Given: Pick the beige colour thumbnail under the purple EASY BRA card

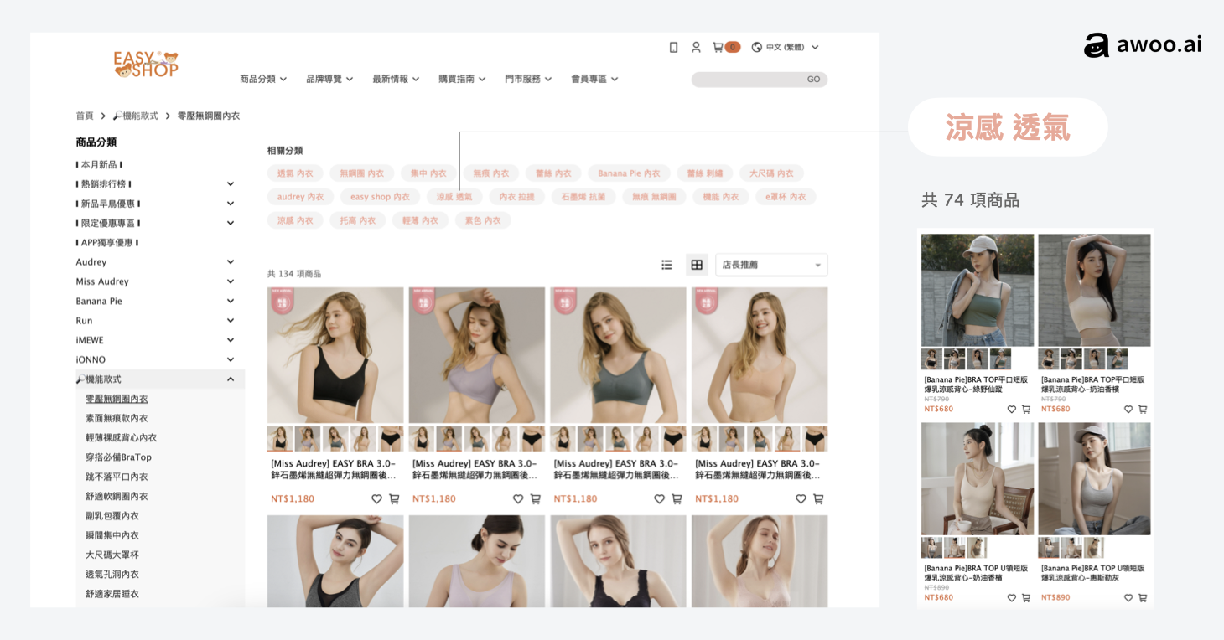Looking at the screenshot, I should (x=504, y=439).
